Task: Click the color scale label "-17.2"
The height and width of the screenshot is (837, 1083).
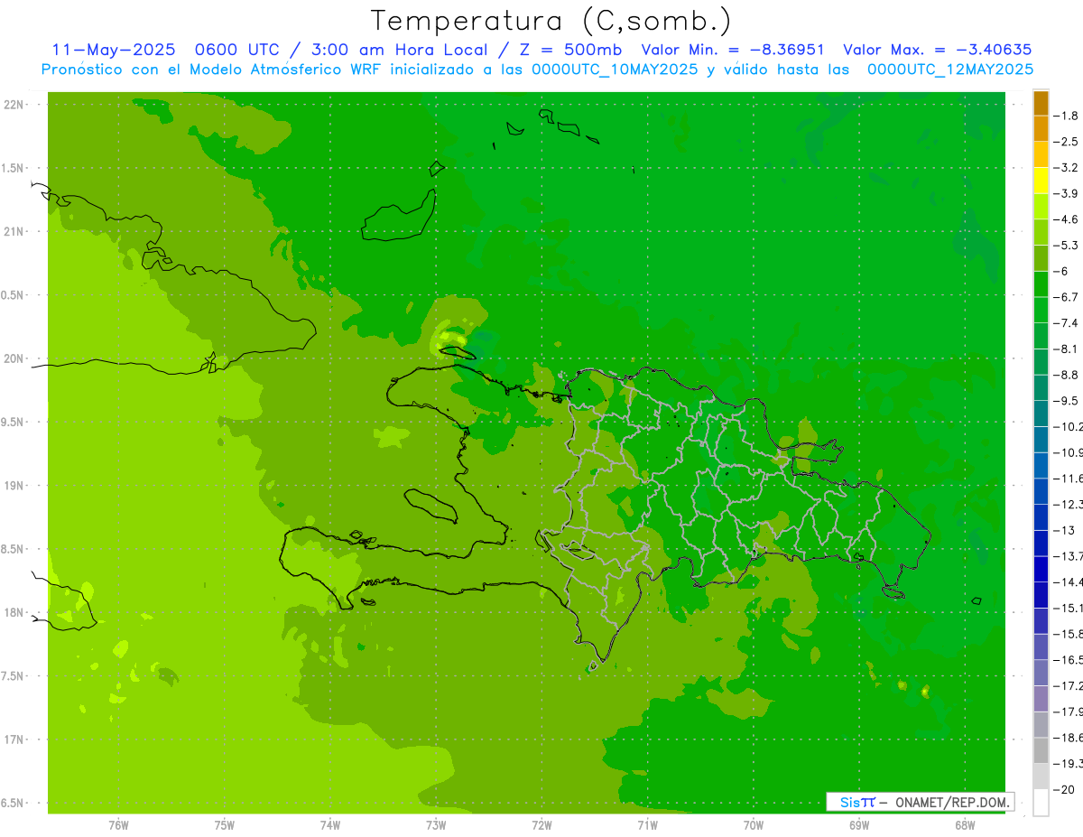Action: pos(1069,686)
